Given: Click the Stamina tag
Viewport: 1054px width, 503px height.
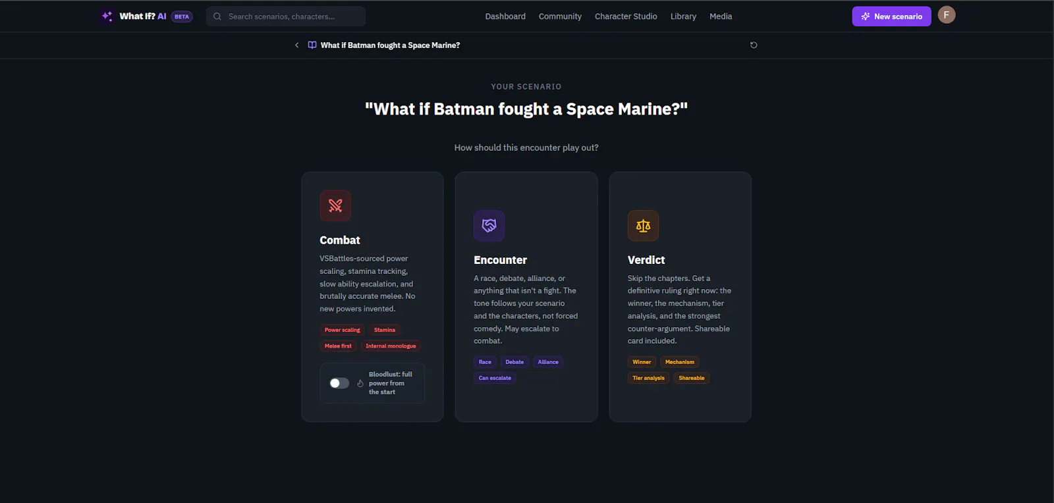Looking at the screenshot, I should pyautogui.click(x=385, y=330).
